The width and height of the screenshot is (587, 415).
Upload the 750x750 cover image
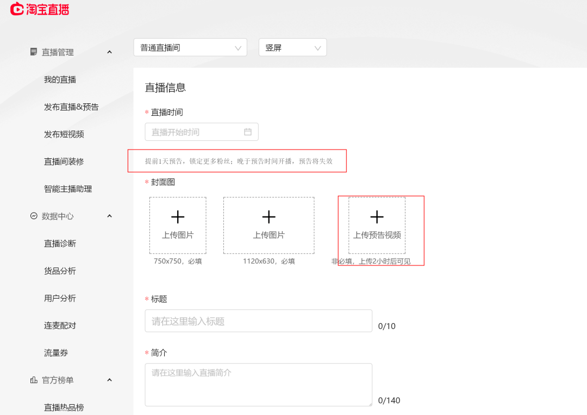coord(178,226)
